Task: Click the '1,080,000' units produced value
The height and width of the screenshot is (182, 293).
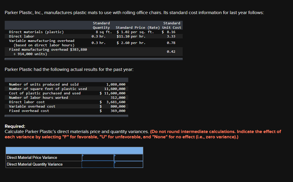Action: tap(116, 84)
